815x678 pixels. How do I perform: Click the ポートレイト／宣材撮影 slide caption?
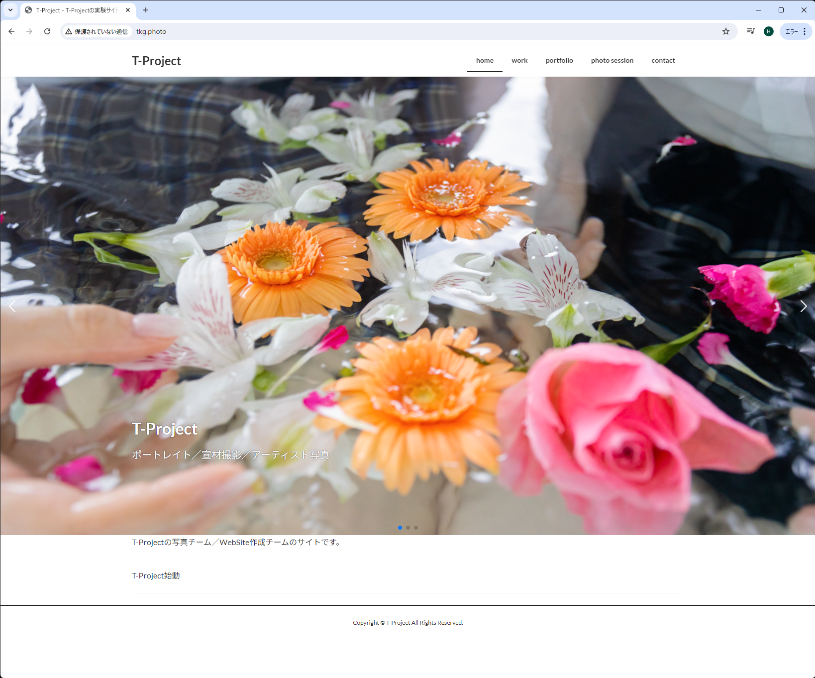pos(230,454)
